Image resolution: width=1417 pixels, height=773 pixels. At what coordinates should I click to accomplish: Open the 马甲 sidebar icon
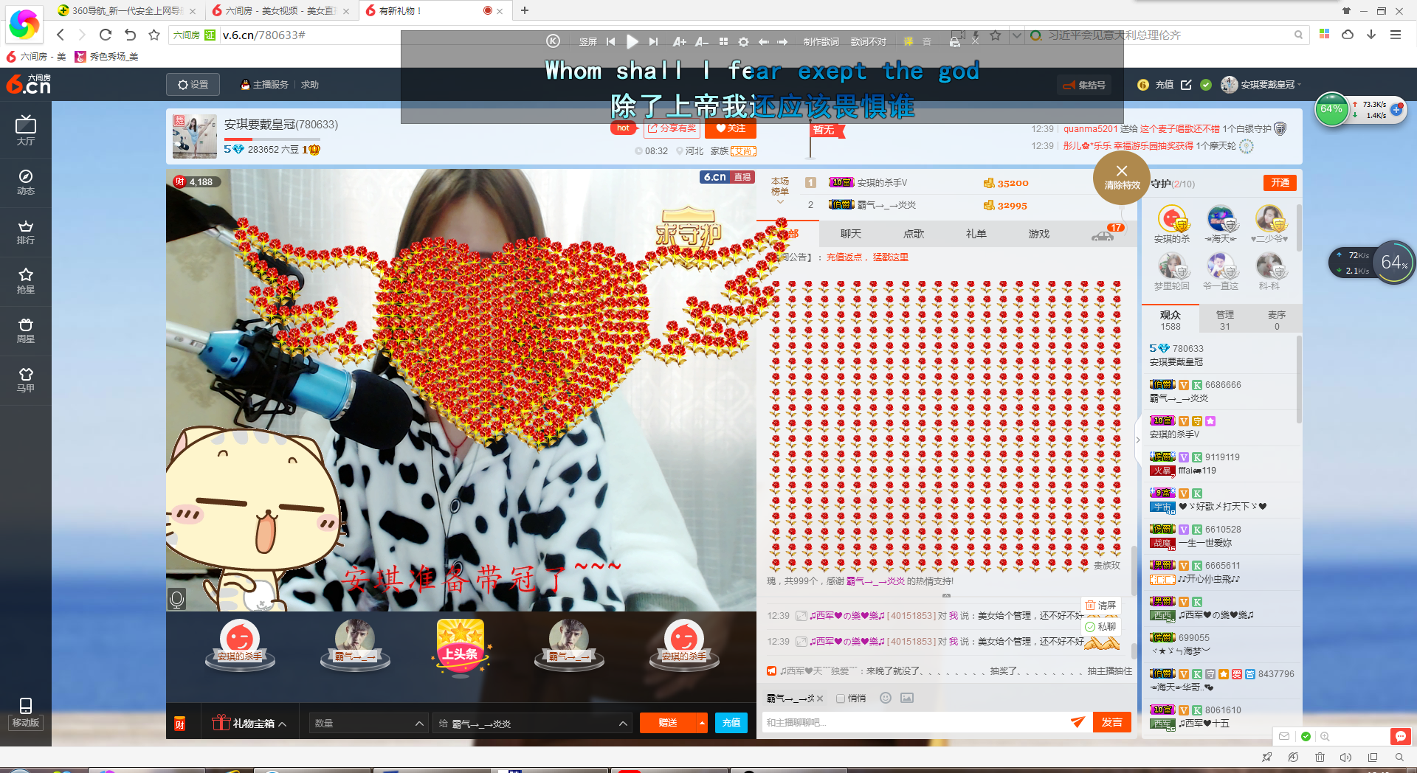[x=26, y=380]
